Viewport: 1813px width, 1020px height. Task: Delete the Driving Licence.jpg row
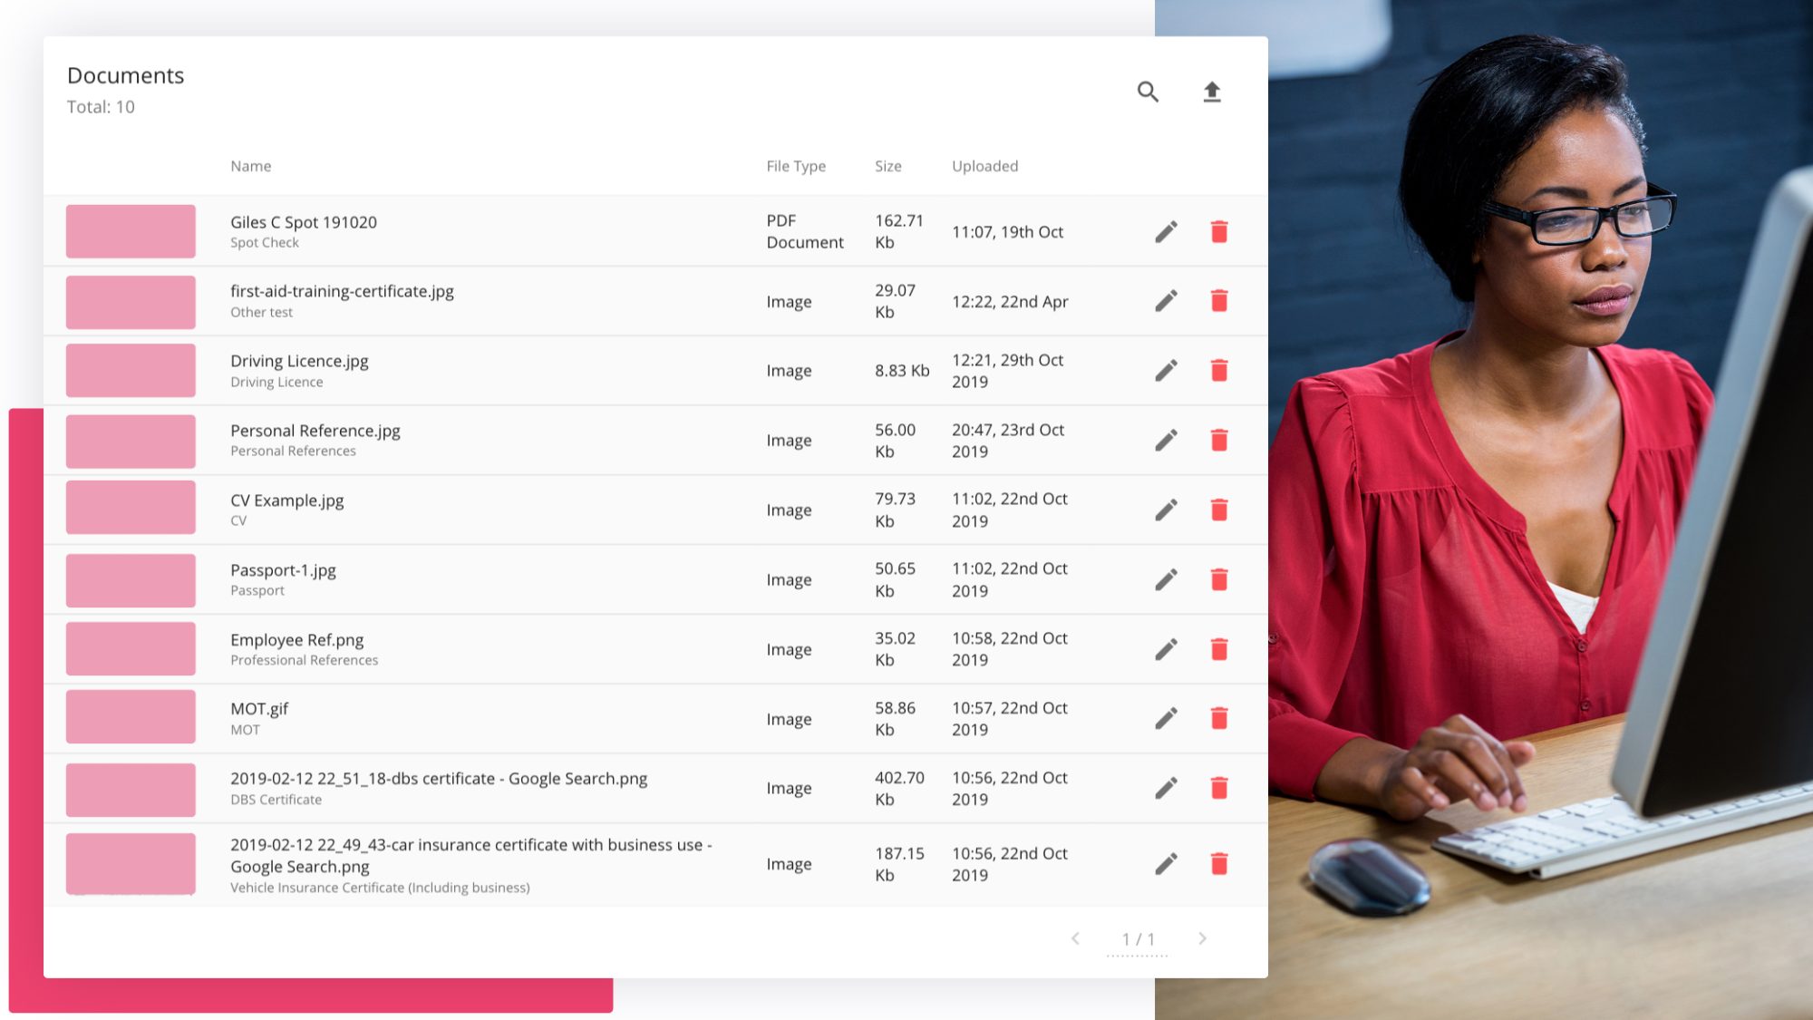click(1219, 371)
